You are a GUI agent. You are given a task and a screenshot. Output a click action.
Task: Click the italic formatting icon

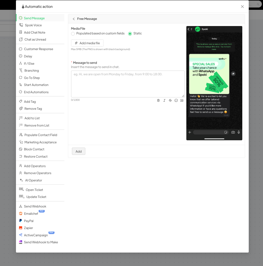[164, 101]
